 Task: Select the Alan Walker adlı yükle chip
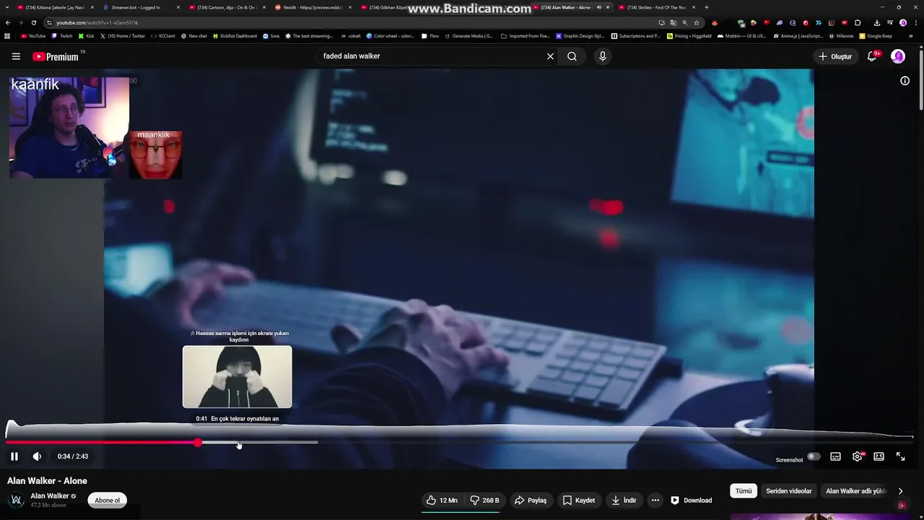tap(856, 491)
